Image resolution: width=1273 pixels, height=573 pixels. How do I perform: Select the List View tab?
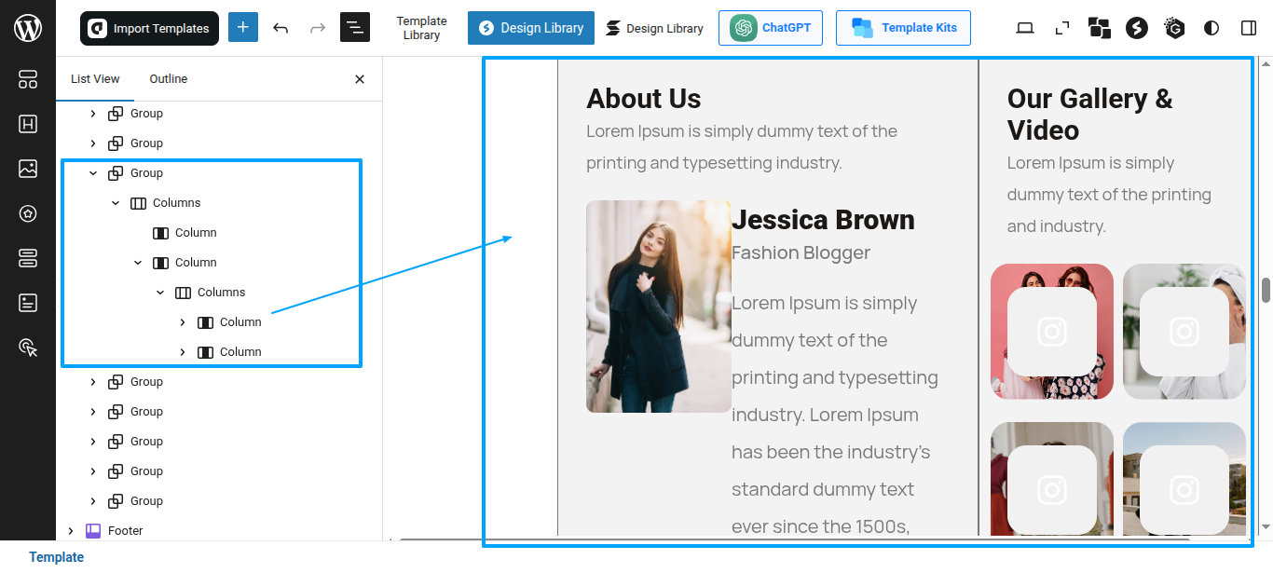[x=95, y=79]
